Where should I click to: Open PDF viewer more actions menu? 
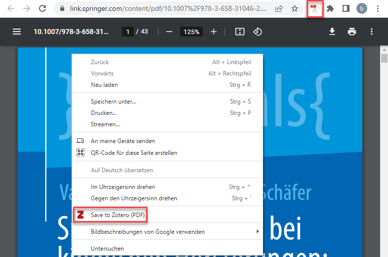372,32
